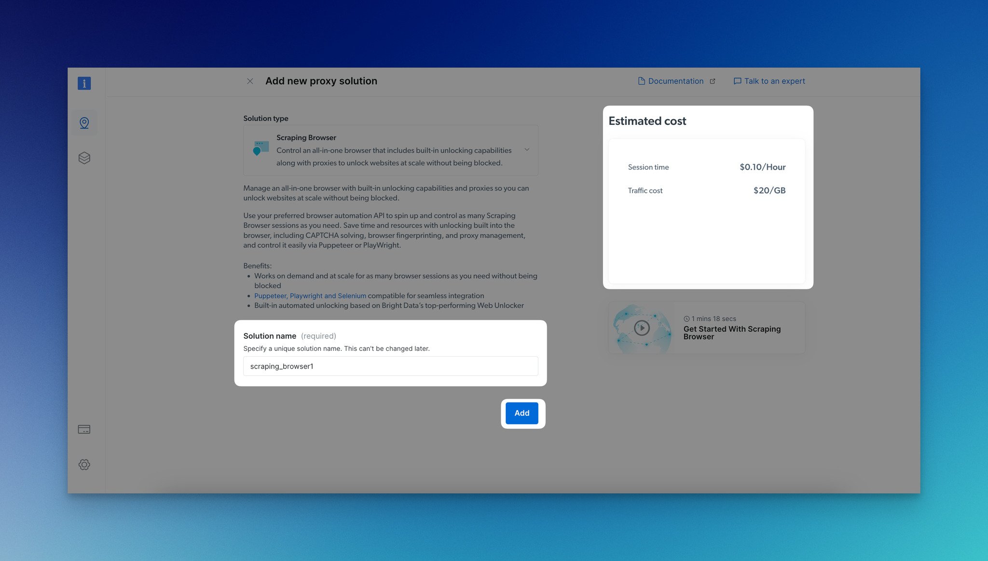Click the payment/card icon in sidebar
The width and height of the screenshot is (988, 561).
[84, 429]
